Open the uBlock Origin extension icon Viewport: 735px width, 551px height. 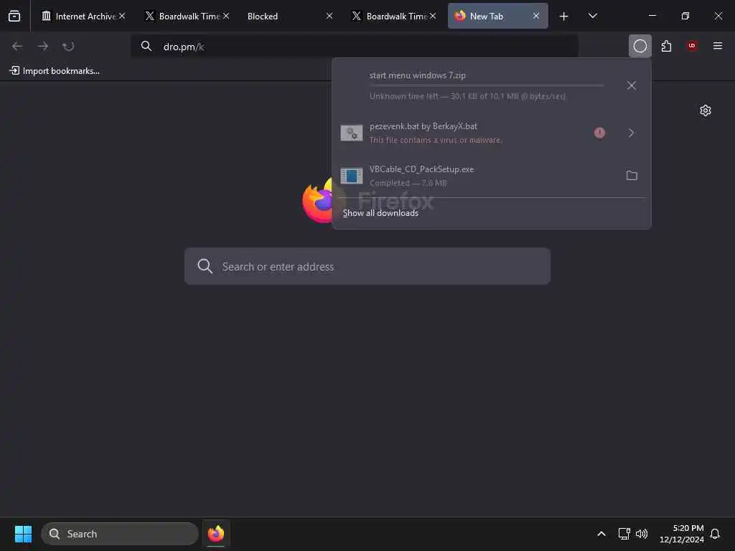click(691, 46)
